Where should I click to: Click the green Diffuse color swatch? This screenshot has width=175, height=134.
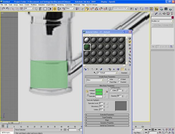click(x=99, y=94)
